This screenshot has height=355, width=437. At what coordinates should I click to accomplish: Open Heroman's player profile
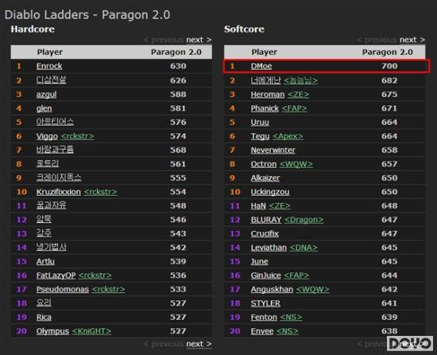coord(268,95)
